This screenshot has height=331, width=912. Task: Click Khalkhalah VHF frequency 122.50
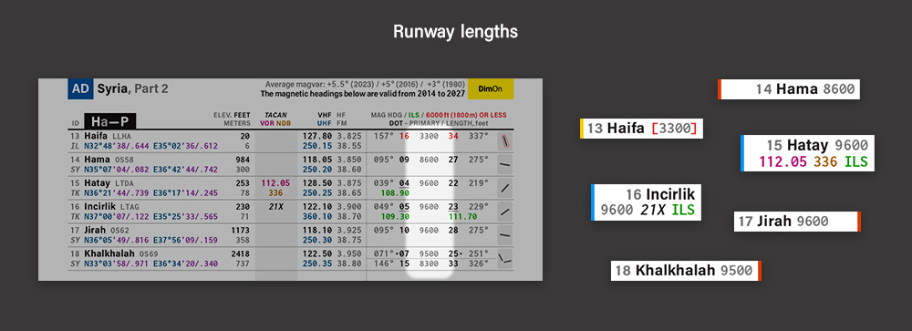[x=316, y=253]
